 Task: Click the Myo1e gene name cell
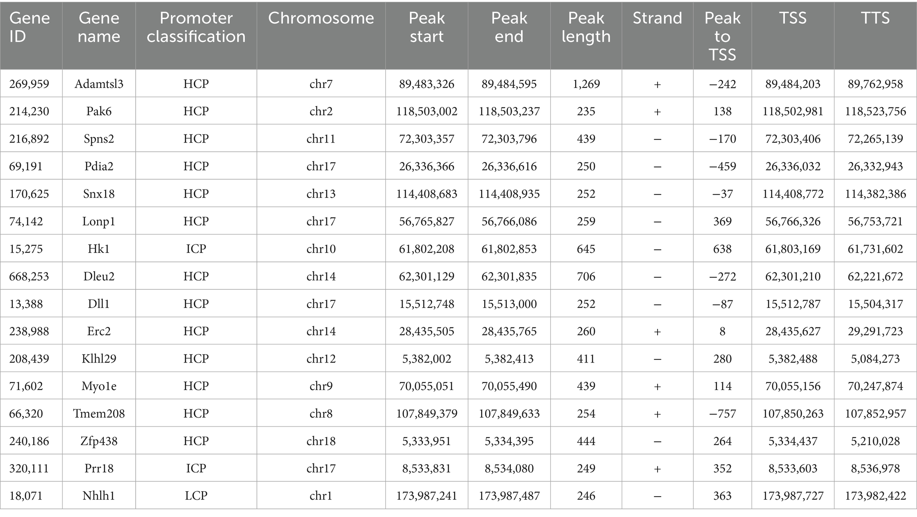coord(99,387)
